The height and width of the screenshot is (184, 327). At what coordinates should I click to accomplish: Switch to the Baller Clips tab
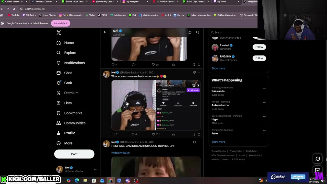196,2
